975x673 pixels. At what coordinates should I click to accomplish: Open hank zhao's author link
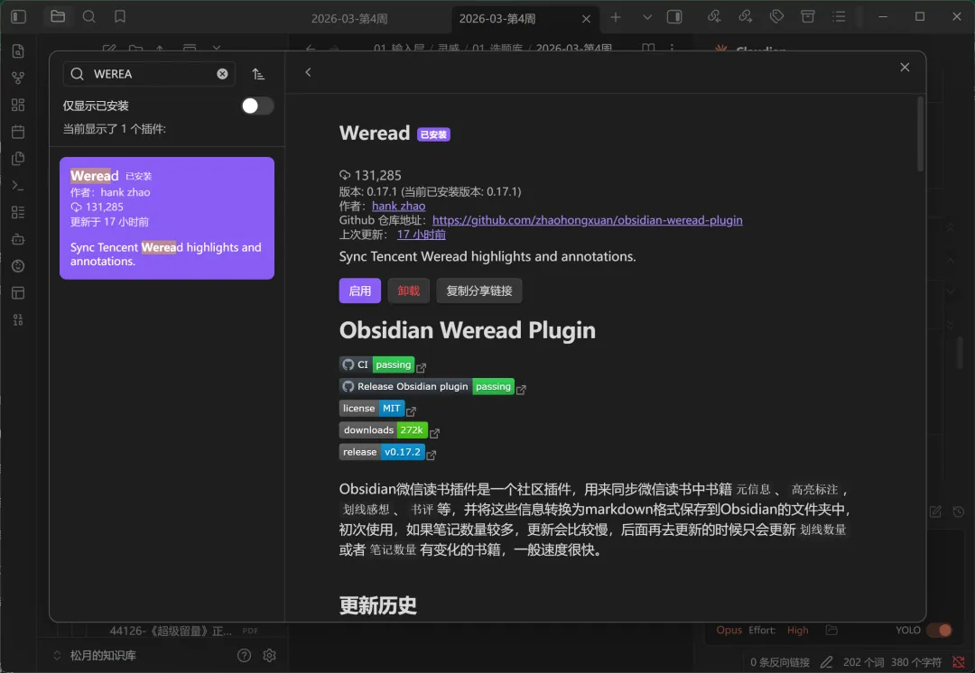pos(398,205)
